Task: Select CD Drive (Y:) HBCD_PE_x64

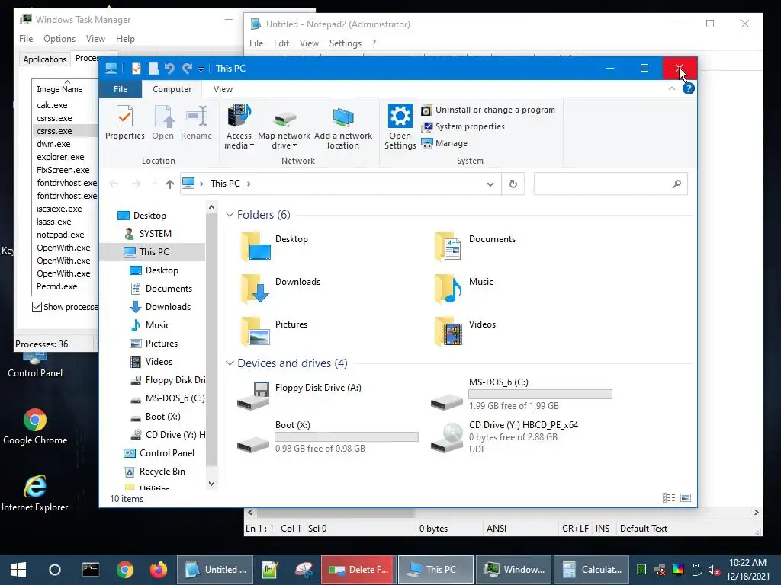Action: 505,436
